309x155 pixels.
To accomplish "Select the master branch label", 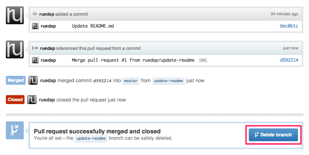I will 131,81.
